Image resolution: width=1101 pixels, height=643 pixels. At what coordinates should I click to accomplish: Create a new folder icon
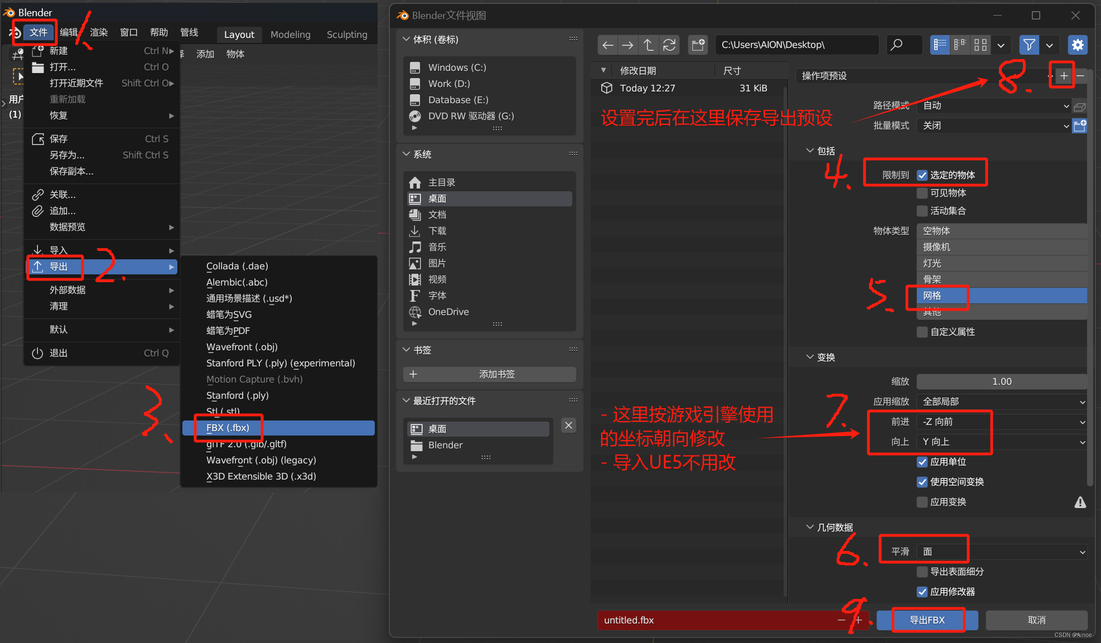[698, 45]
